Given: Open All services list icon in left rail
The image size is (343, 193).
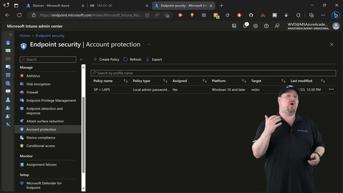Looking at the screenshot, I should 8,58.
